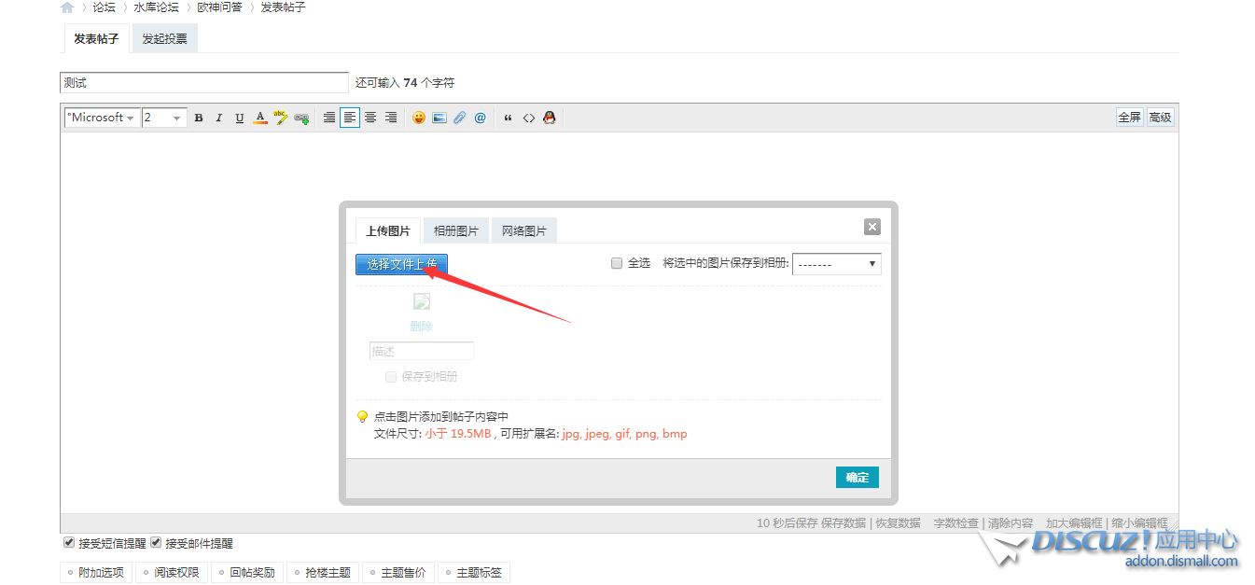Click the 加大编辑框 link
Image resolution: width=1255 pixels, height=585 pixels.
pos(1074,523)
